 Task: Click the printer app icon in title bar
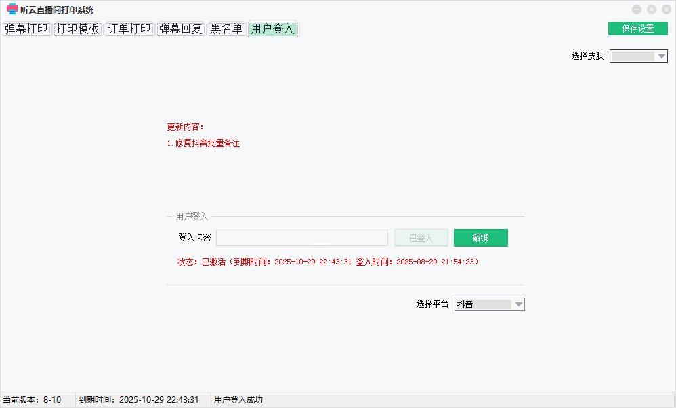click(12, 9)
